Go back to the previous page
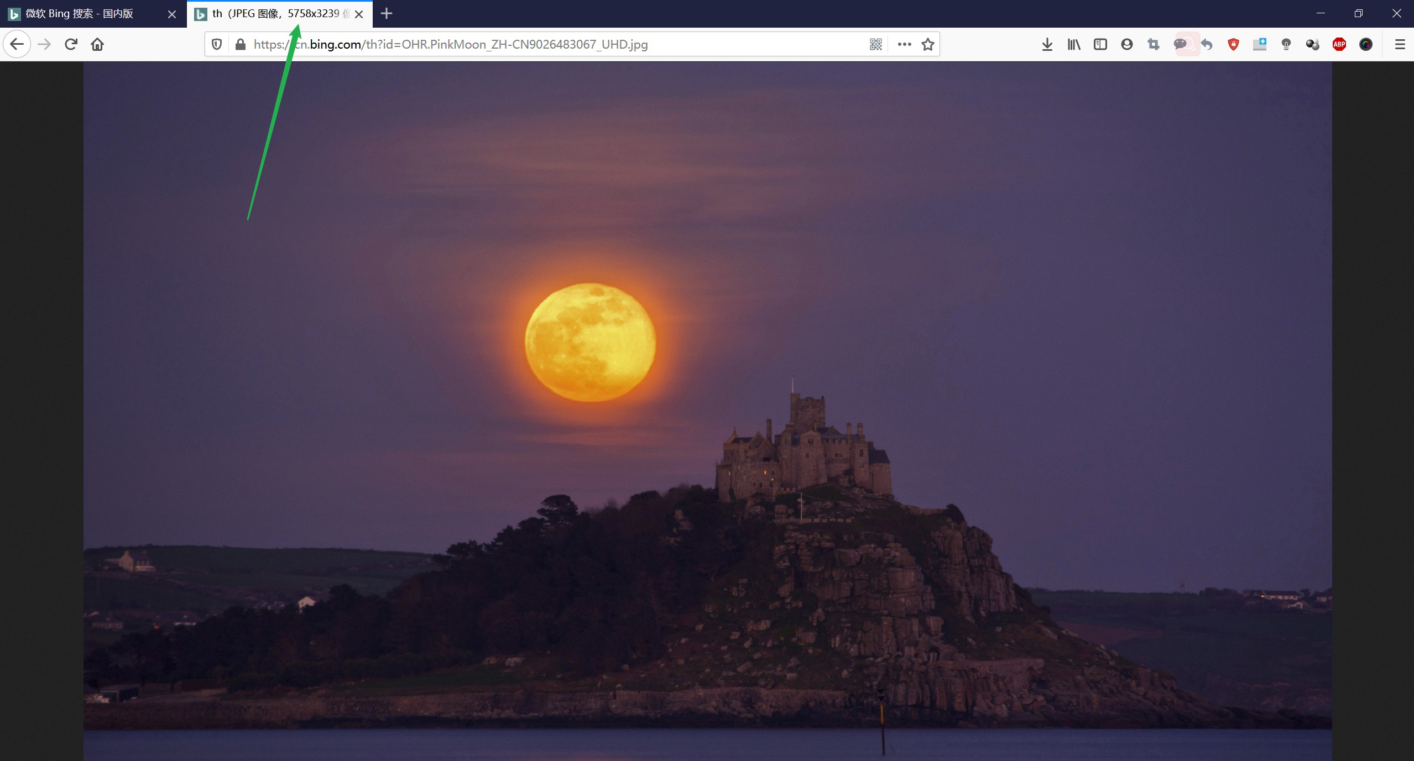 [x=17, y=44]
